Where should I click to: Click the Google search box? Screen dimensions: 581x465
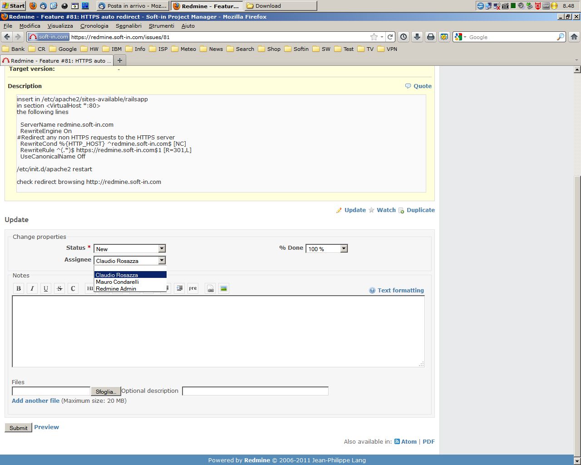pyautogui.click(x=512, y=37)
